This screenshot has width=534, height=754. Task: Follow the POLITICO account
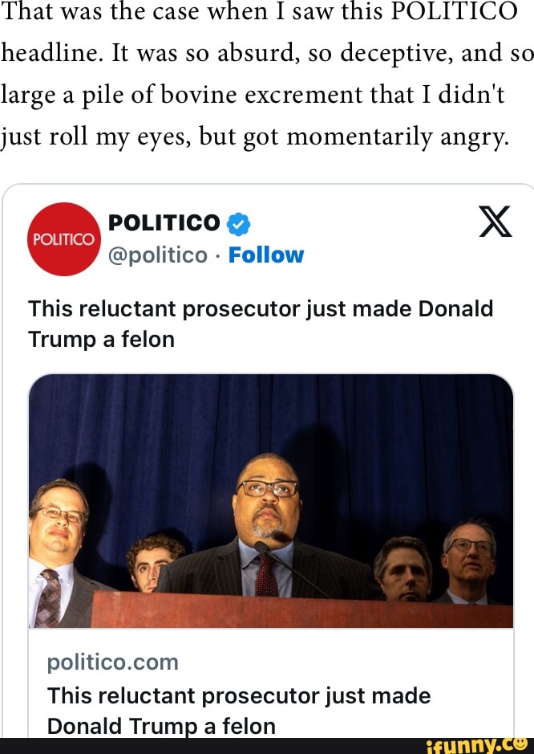click(266, 255)
